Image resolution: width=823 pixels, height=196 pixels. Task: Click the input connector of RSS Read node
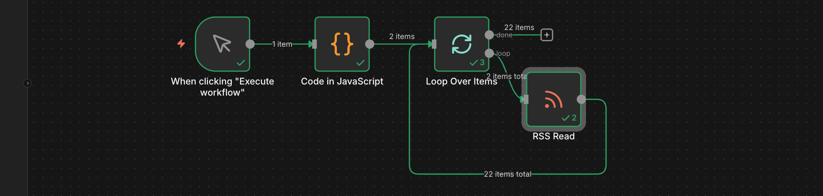[x=526, y=100]
